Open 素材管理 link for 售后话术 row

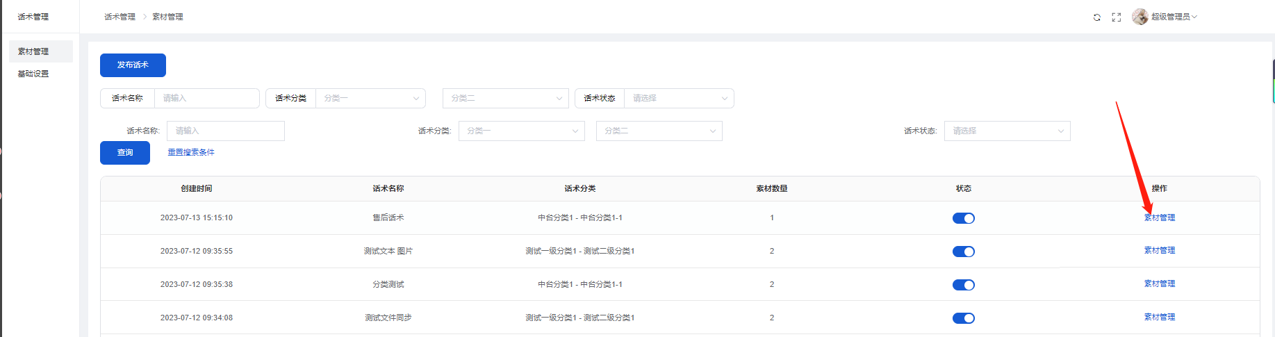pyautogui.click(x=1159, y=217)
